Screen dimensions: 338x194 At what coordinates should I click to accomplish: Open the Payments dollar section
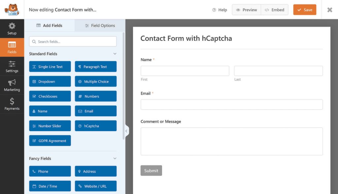[12, 104]
